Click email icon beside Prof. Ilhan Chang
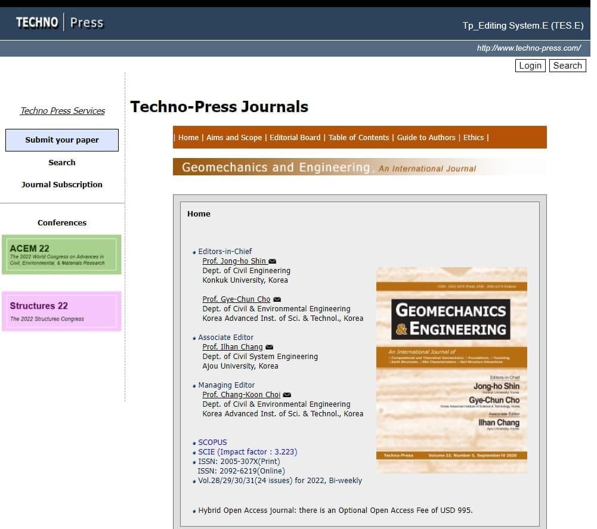Viewport: 597px width, 529px height. pos(269,347)
